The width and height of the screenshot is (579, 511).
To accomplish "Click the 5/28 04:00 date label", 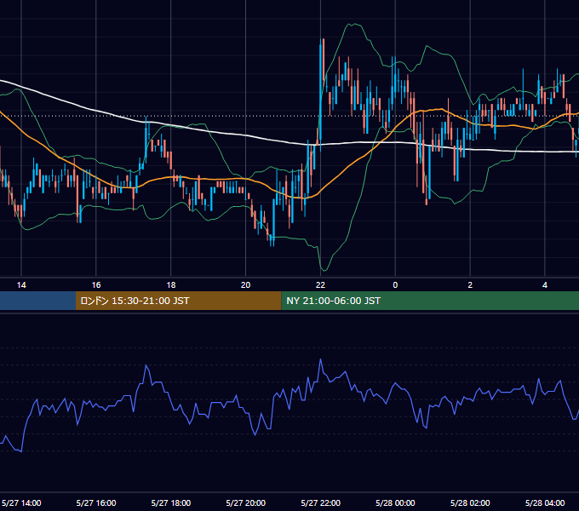I will (545, 502).
